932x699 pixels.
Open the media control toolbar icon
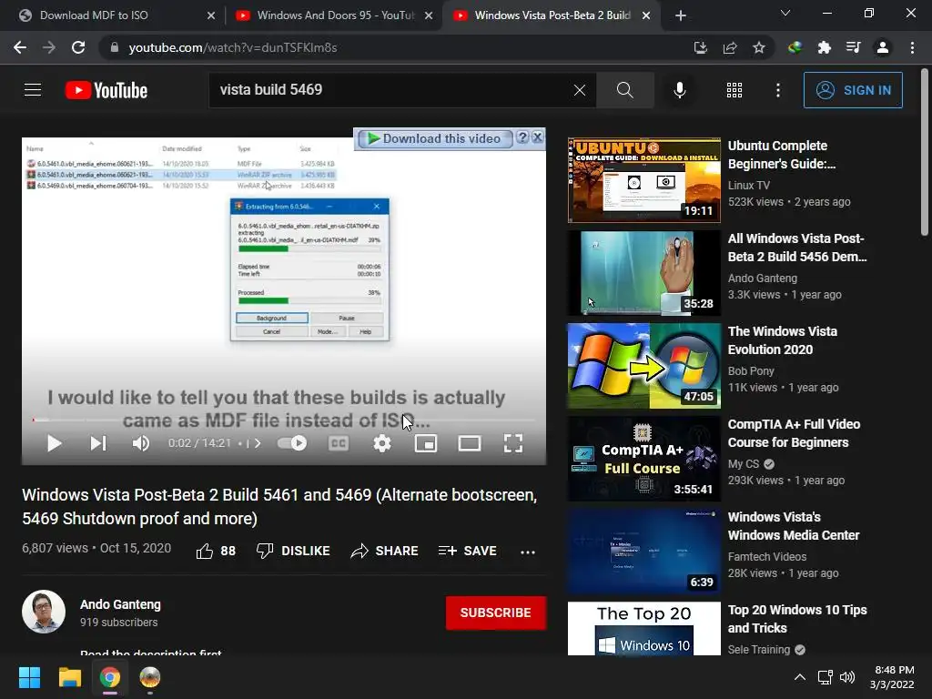pos(854,47)
